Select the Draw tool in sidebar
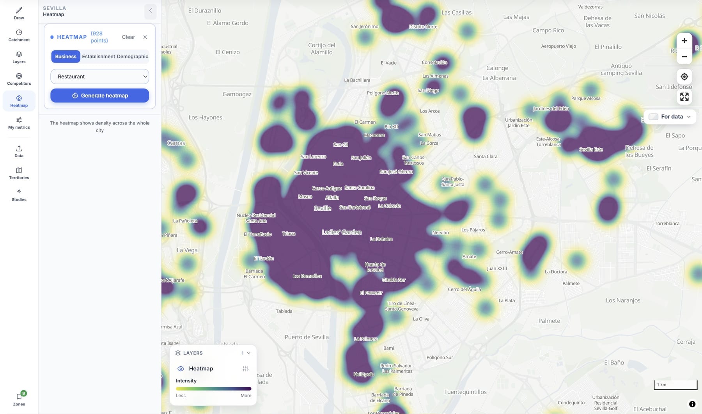Image resolution: width=702 pixels, height=414 pixels. pos(19,13)
